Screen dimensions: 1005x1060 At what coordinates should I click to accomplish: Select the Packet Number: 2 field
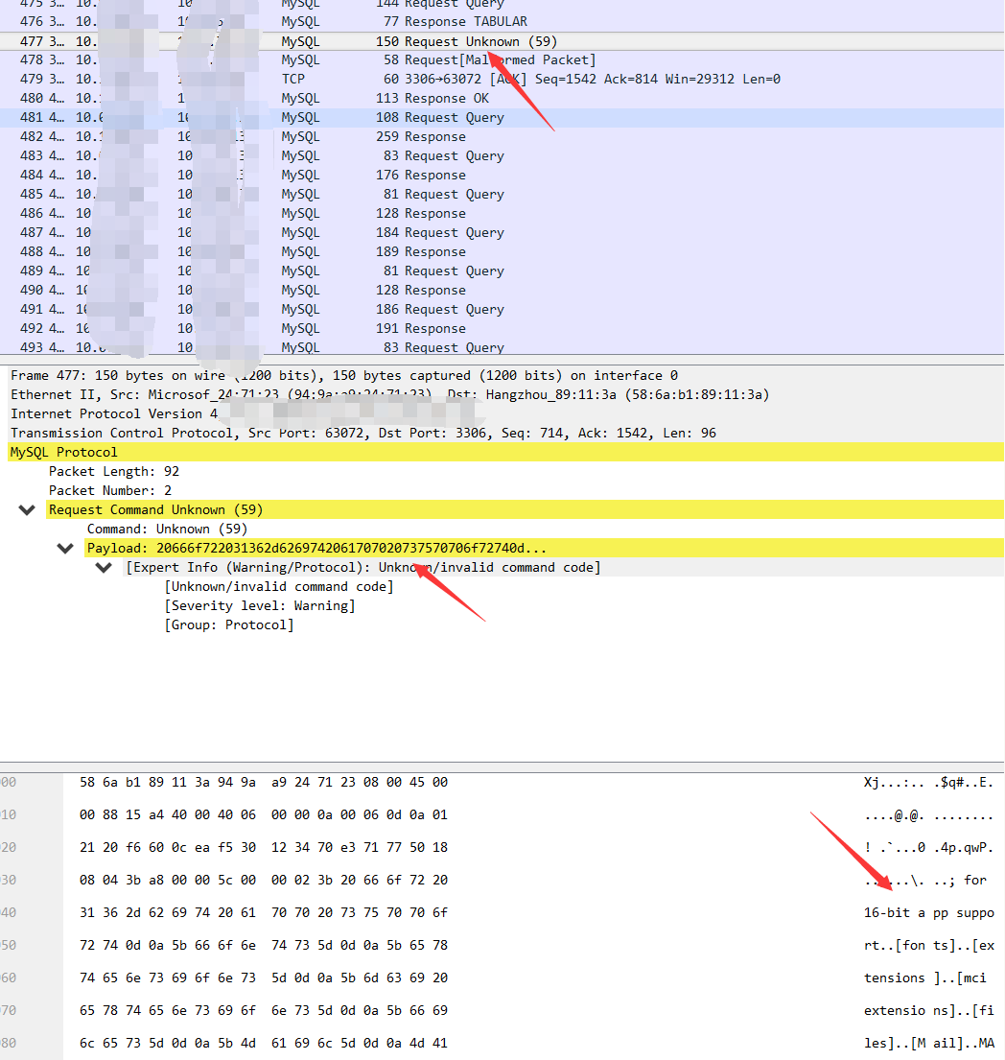point(110,490)
